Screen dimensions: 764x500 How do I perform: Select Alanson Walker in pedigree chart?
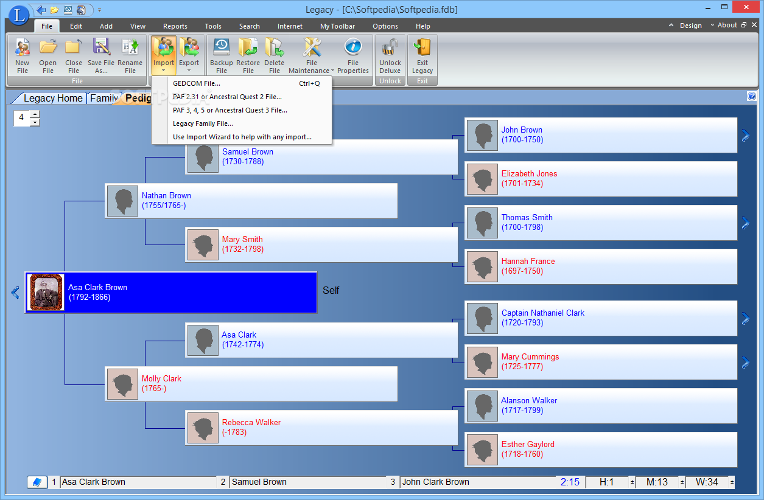(x=601, y=406)
